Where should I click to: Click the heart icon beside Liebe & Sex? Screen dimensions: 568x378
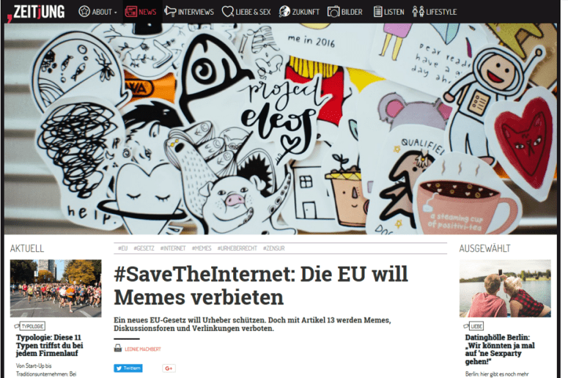click(x=227, y=12)
